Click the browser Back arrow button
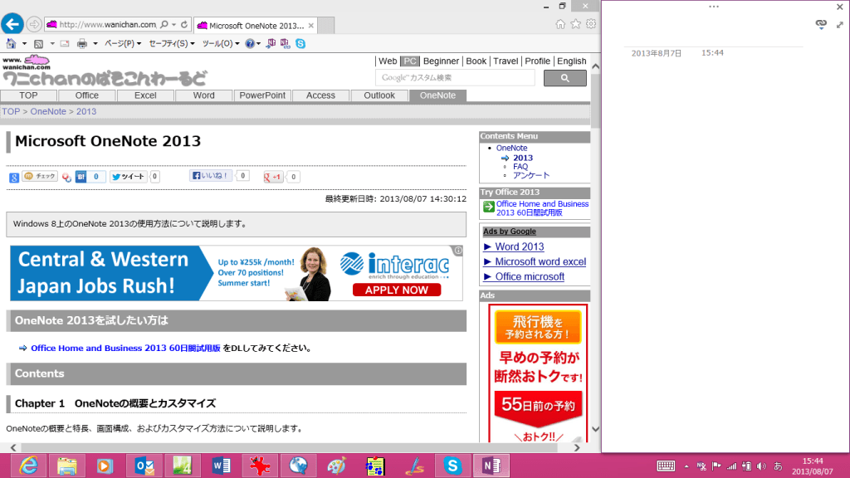This screenshot has height=478, width=850. [12, 24]
